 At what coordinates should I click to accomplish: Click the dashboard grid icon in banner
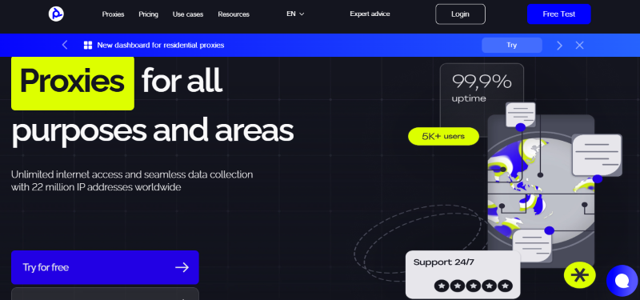coord(88,46)
